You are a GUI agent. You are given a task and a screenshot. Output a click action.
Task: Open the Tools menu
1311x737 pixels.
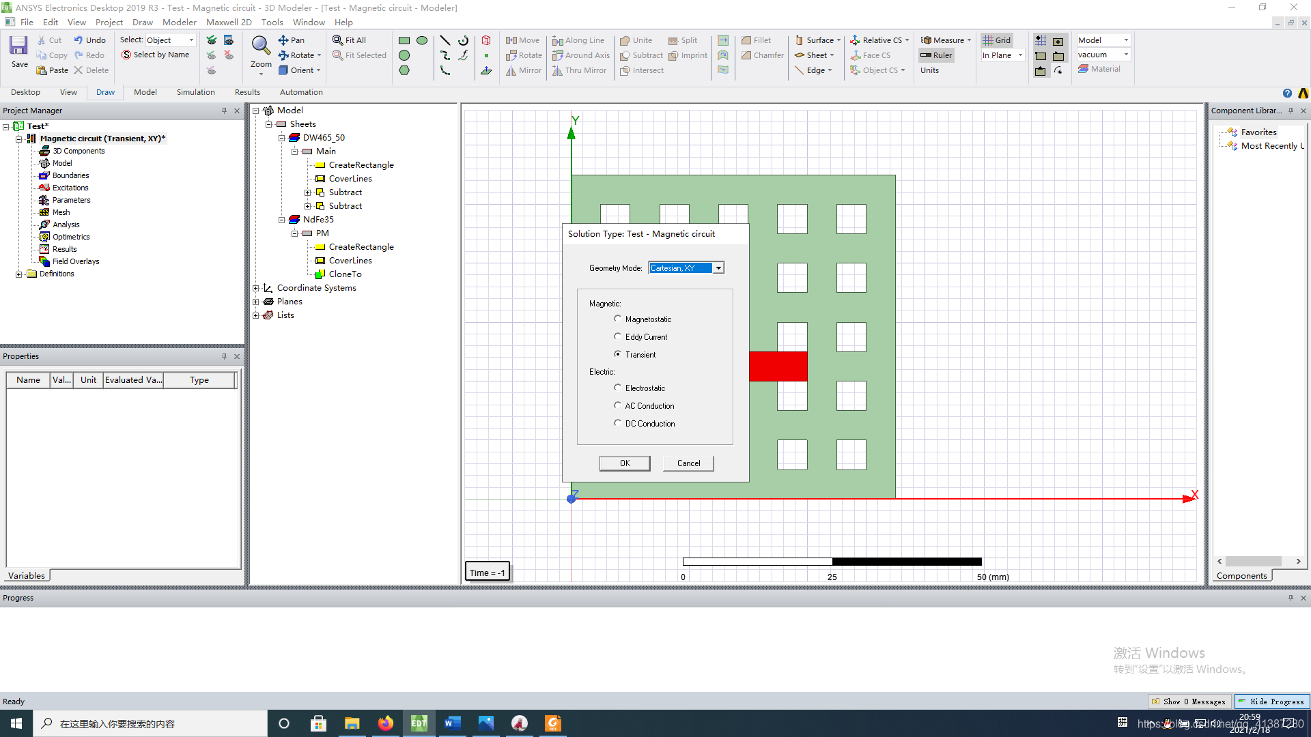coord(272,23)
